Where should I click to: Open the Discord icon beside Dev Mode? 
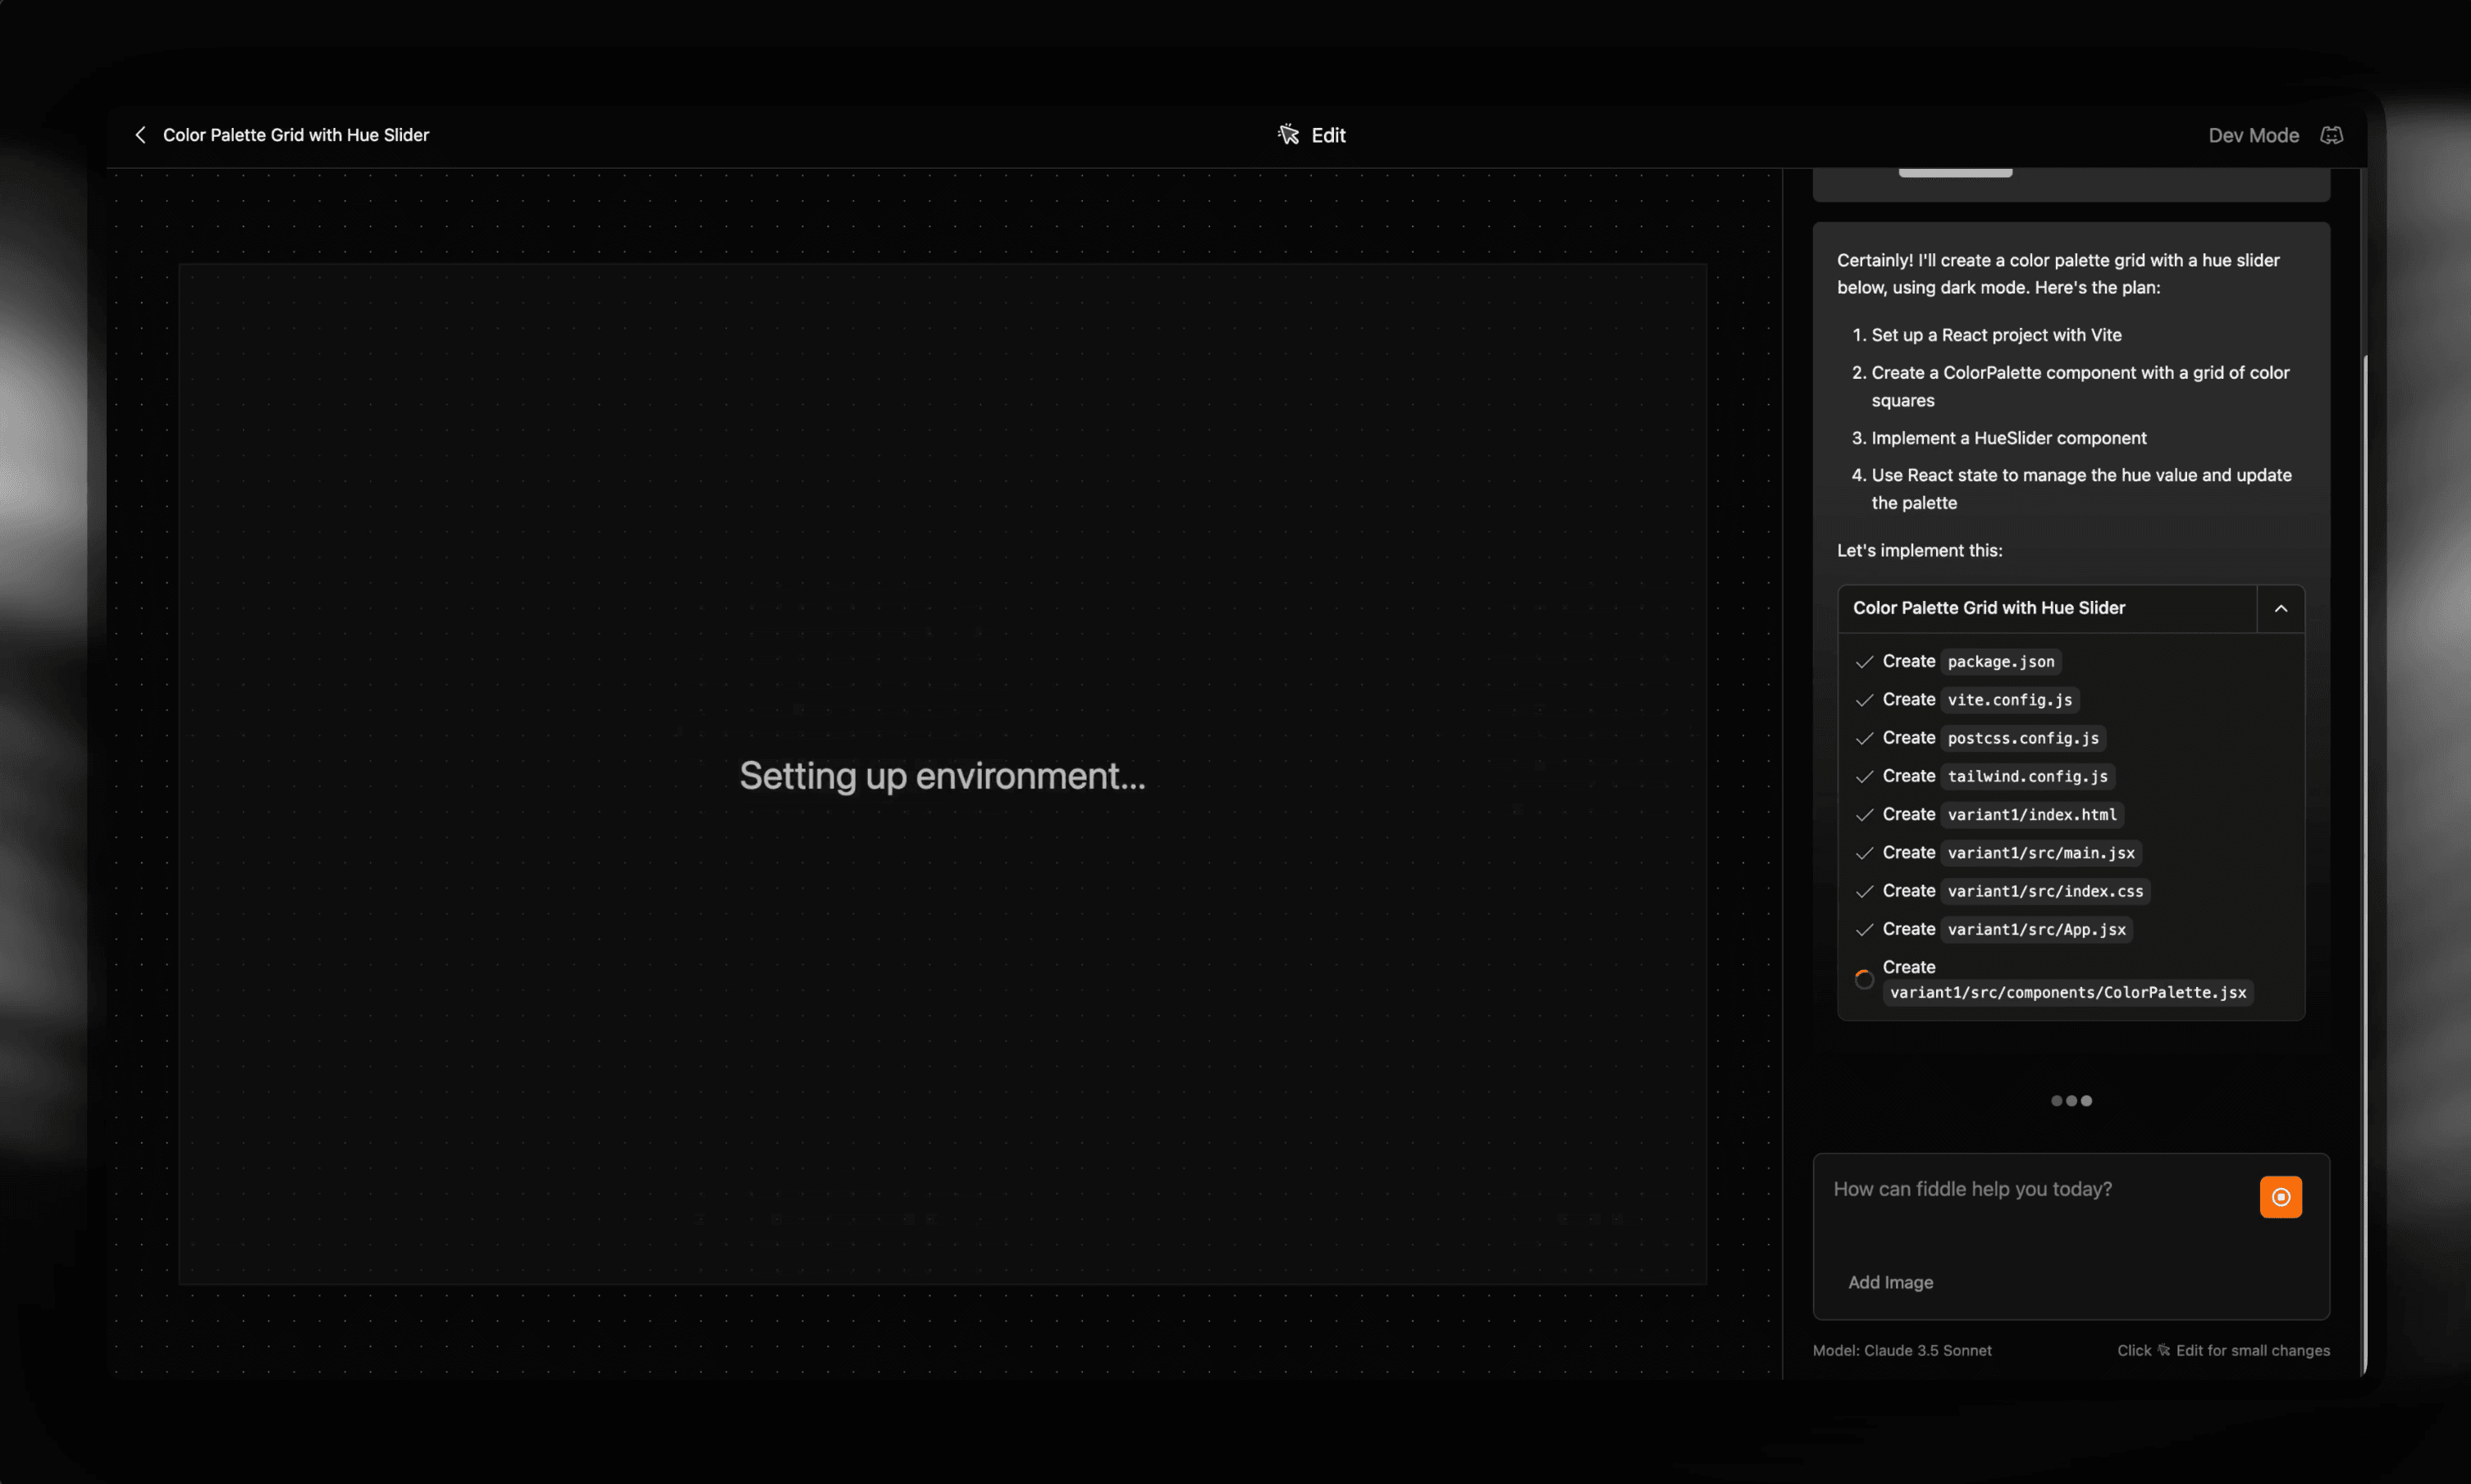[2331, 135]
